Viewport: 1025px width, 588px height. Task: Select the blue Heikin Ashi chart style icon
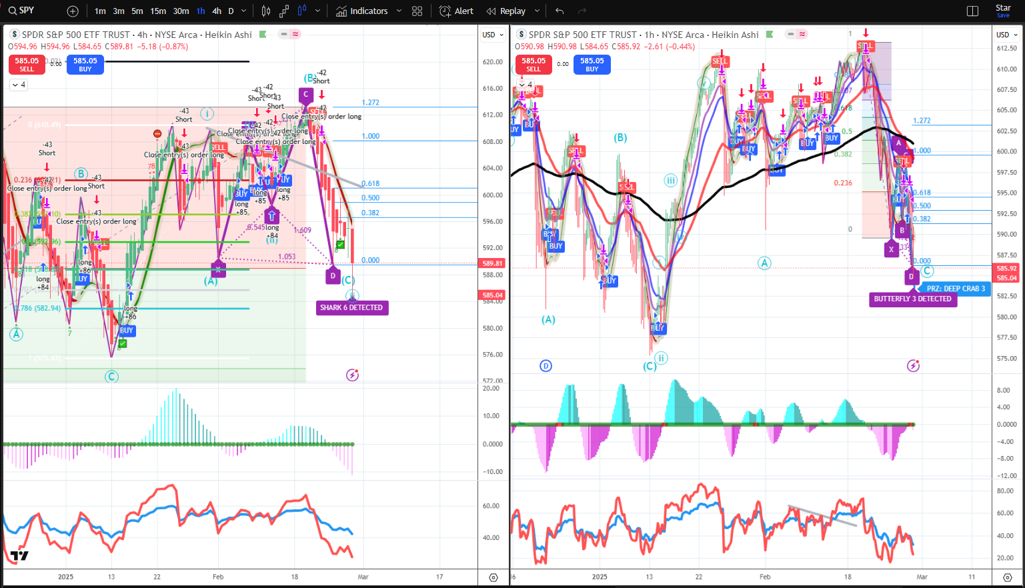302,11
